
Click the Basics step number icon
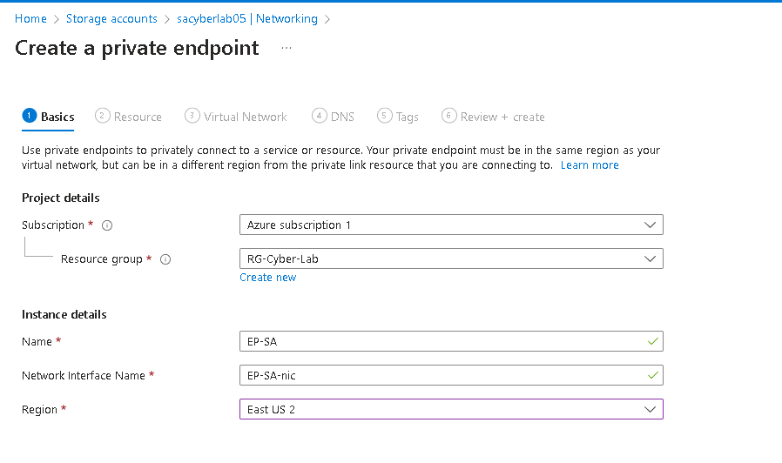point(30,116)
